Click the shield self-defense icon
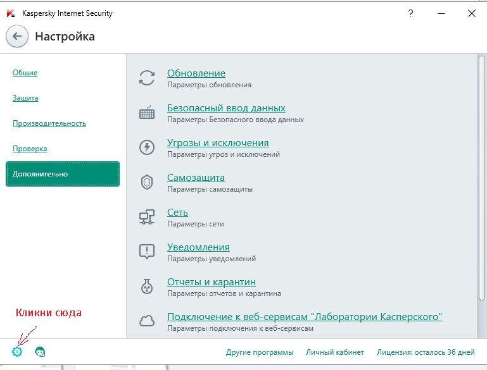Viewport: 487px width, 370px height. coord(147,182)
